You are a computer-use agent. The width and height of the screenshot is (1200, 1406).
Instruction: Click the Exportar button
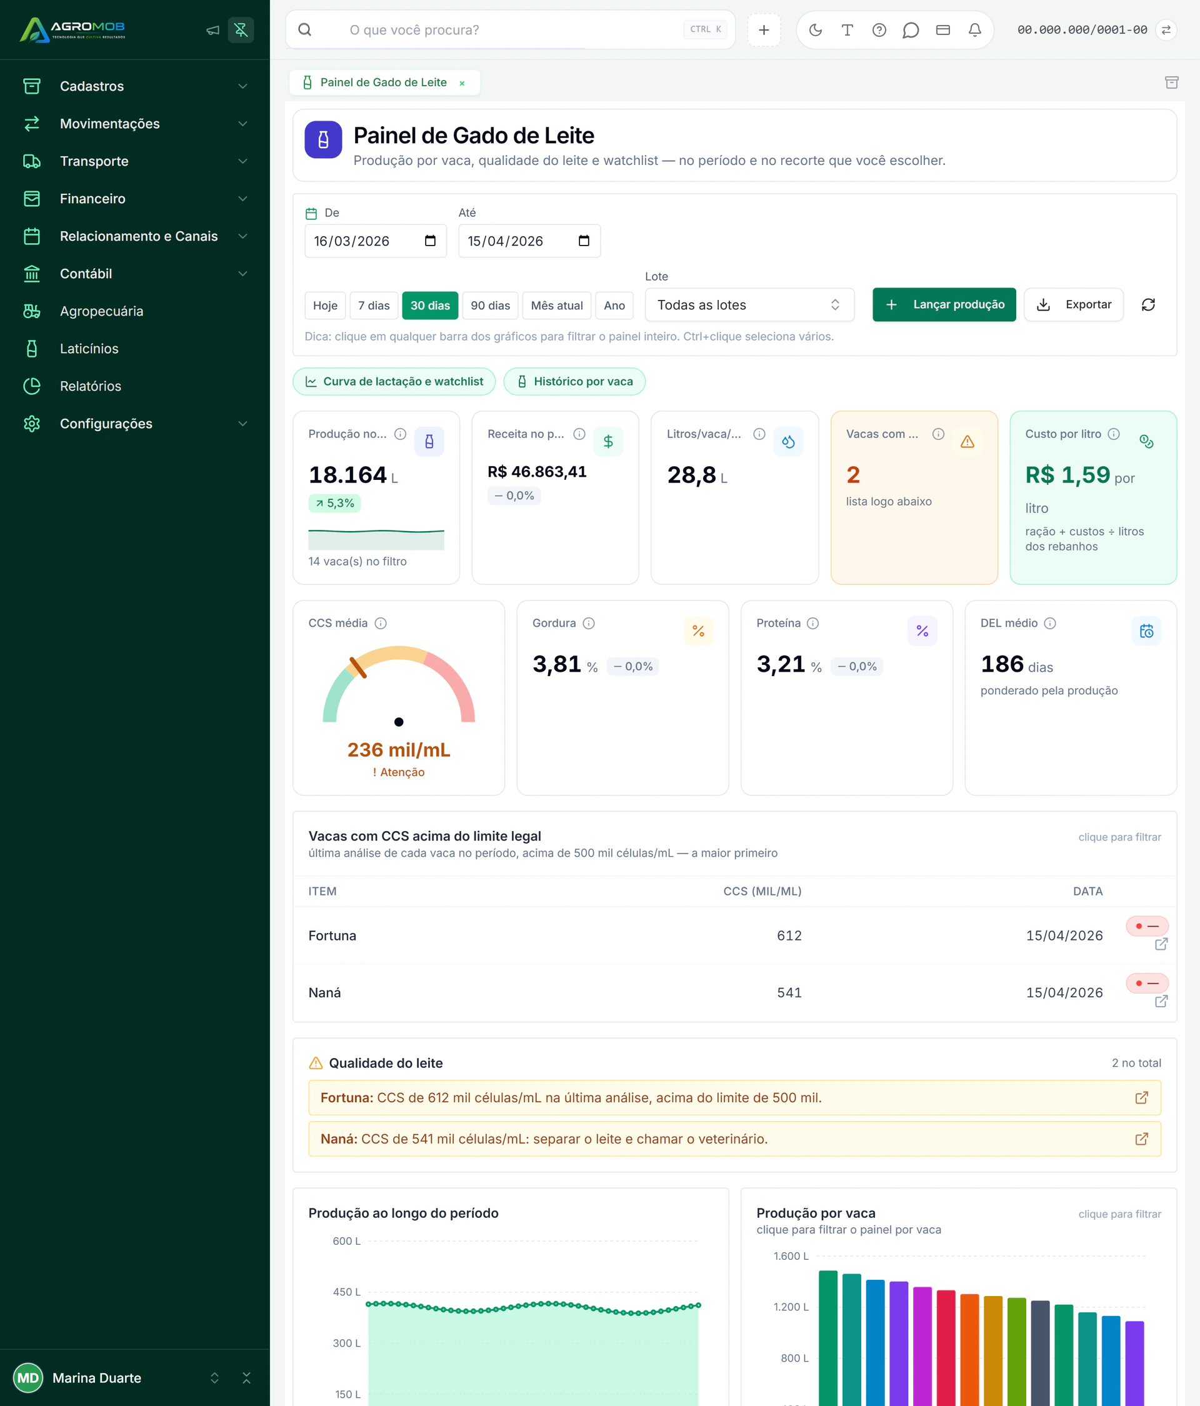[x=1074, y=305]
